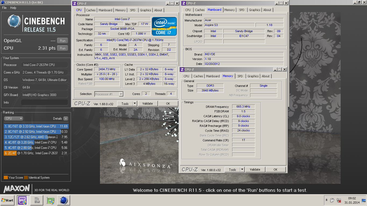Switch to About tab in Memory CPU-Z window
Viewport: 367px width, 206px height.
(266, 76)
